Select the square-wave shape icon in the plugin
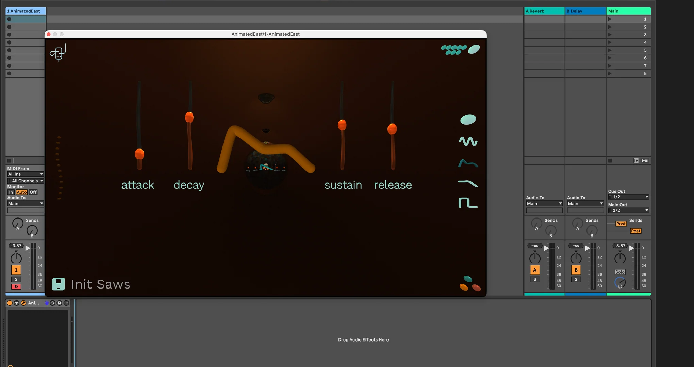This screenshot has height=367, width=694. (468, 203)
